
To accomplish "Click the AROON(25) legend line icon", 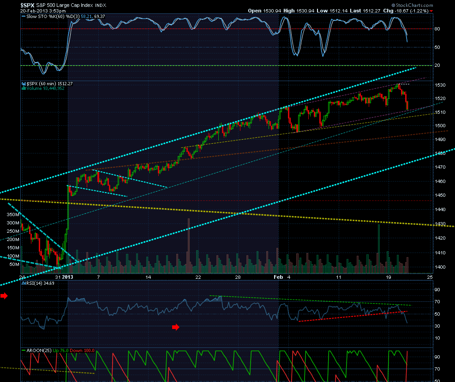I will coord(24,350).
